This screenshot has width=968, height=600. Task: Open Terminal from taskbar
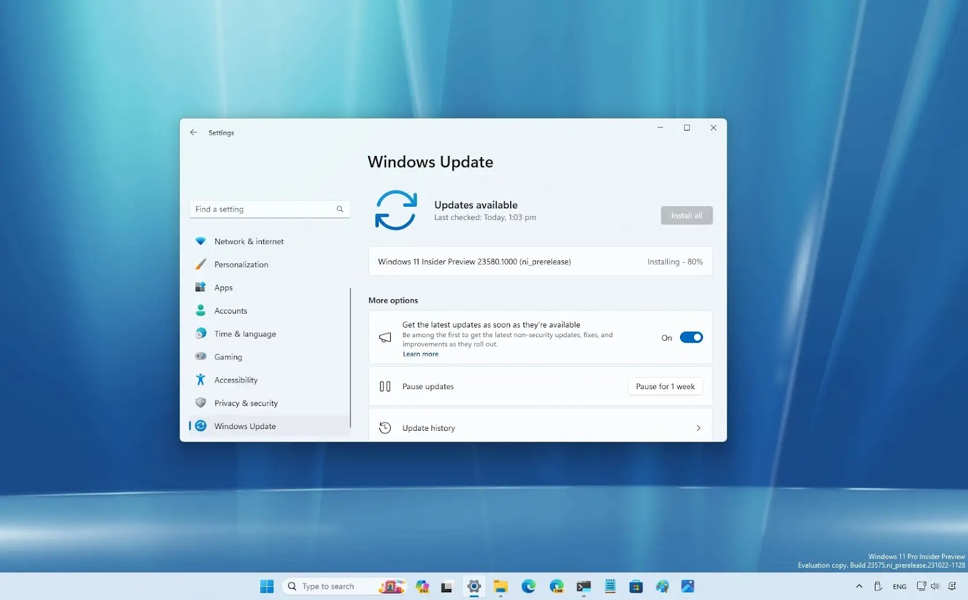coord(584,586)
